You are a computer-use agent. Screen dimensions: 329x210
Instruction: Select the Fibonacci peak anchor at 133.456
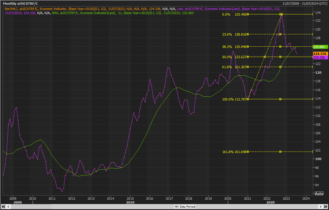coord(281,14)
